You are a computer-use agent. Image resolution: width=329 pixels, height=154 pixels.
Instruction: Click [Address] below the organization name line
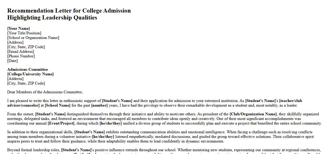point(15,42)
